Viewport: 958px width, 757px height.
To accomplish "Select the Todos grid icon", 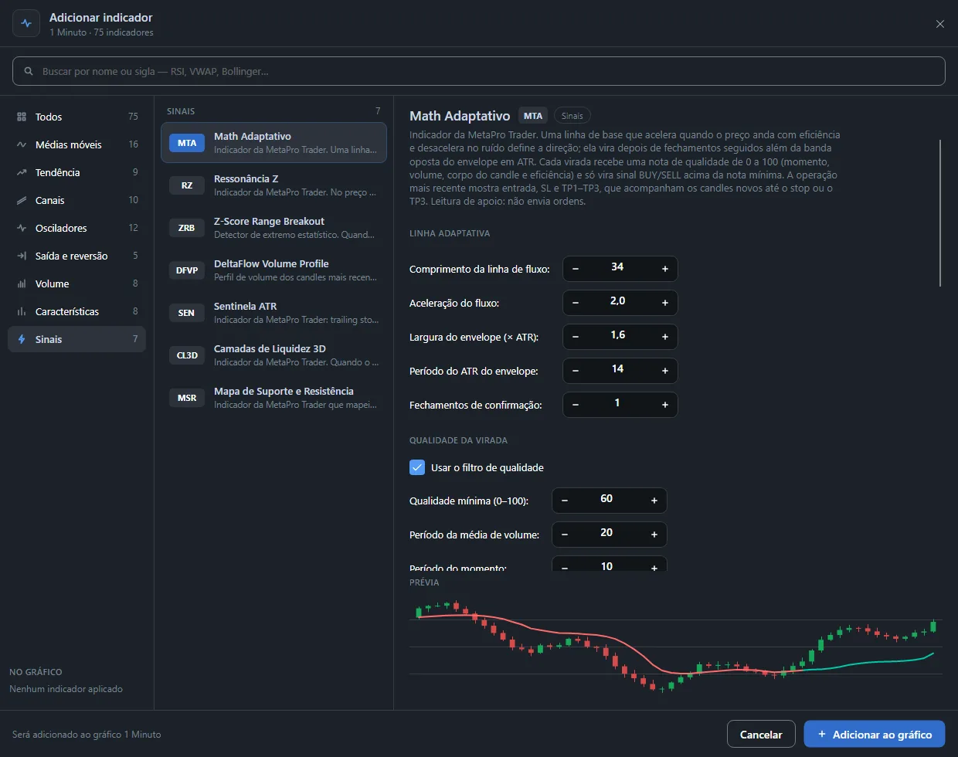I will [22, 117].
